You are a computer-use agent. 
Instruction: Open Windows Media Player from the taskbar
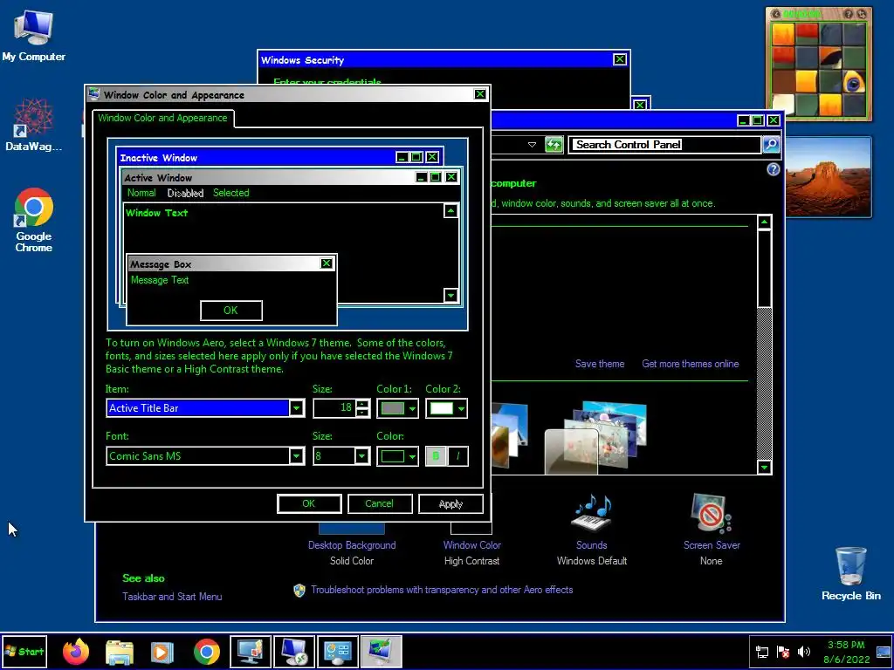tap(162, 652)
